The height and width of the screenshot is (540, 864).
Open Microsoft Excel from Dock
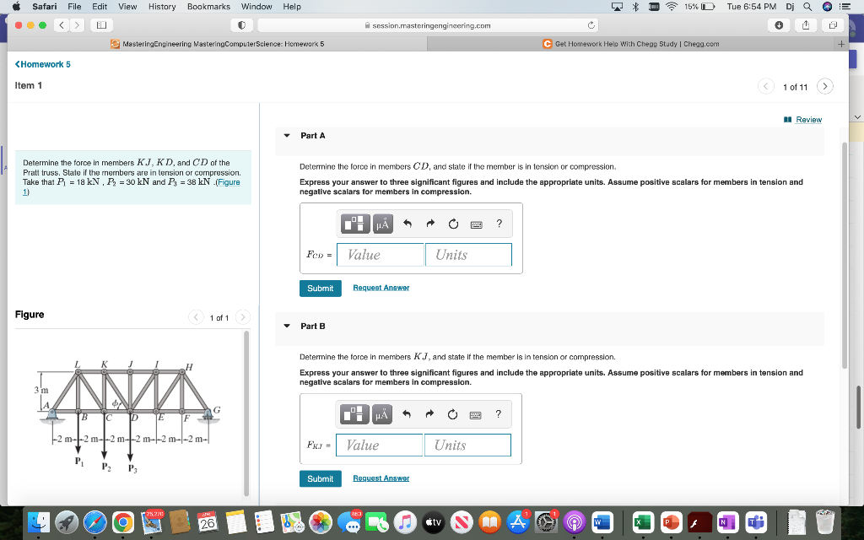pyautogui.click(x=642, y=521)
